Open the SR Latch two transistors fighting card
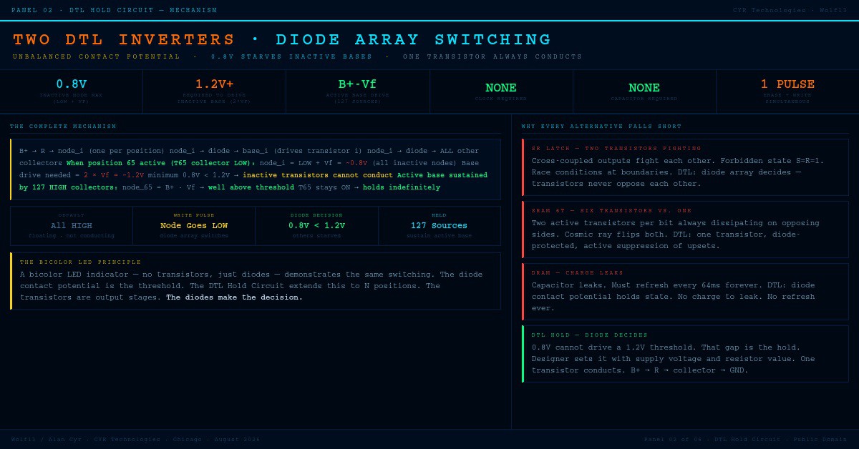Image resolution: width=859 pixels, height=449 pixels. [686, 167]
